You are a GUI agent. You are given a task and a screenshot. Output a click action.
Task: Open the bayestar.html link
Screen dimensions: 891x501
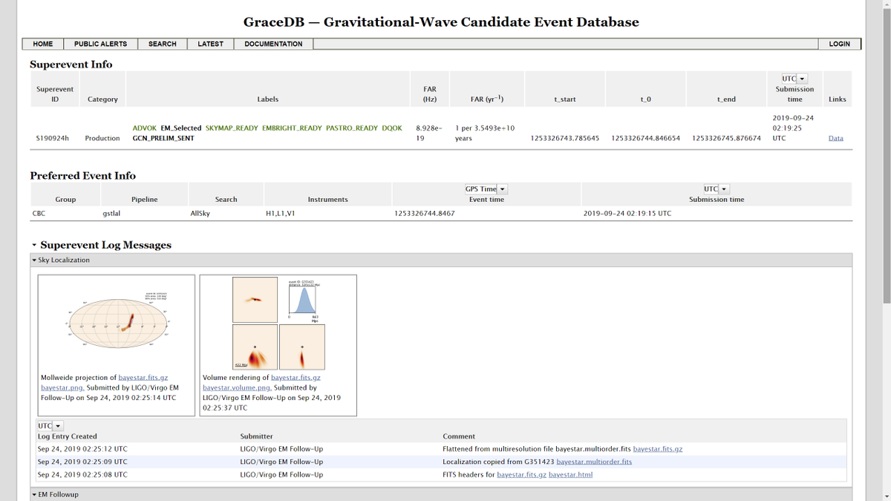570,474
